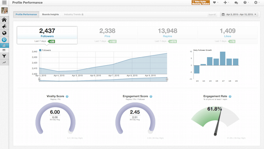
Task: Click the Apr 7, 2015 axis label
Action: coord(114,76)
